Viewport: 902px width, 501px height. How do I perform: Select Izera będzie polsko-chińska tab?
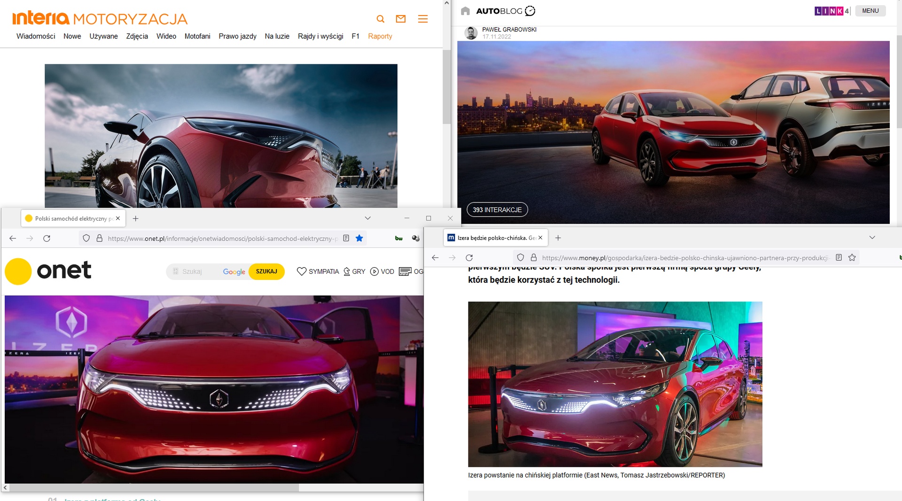pos(496,238)
